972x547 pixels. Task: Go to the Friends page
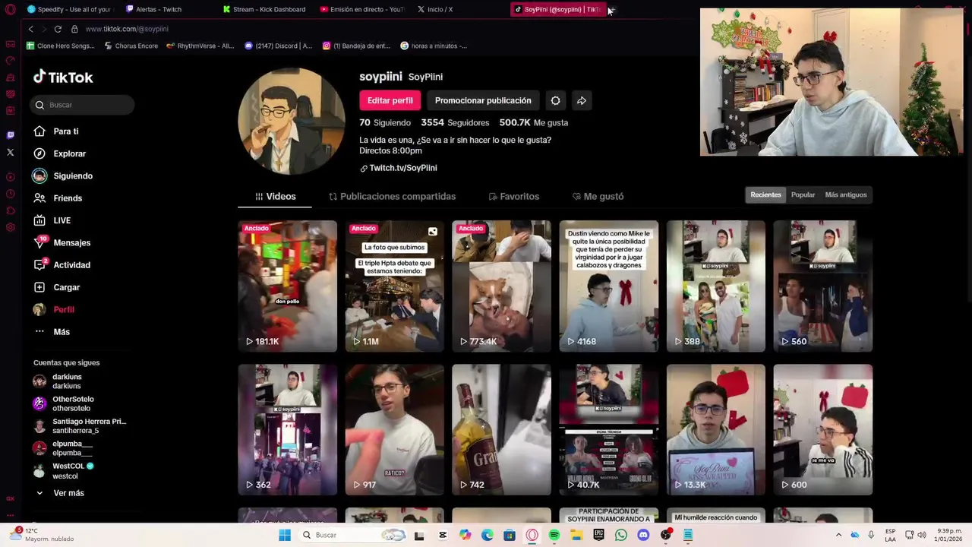click(x=58, y=198)
